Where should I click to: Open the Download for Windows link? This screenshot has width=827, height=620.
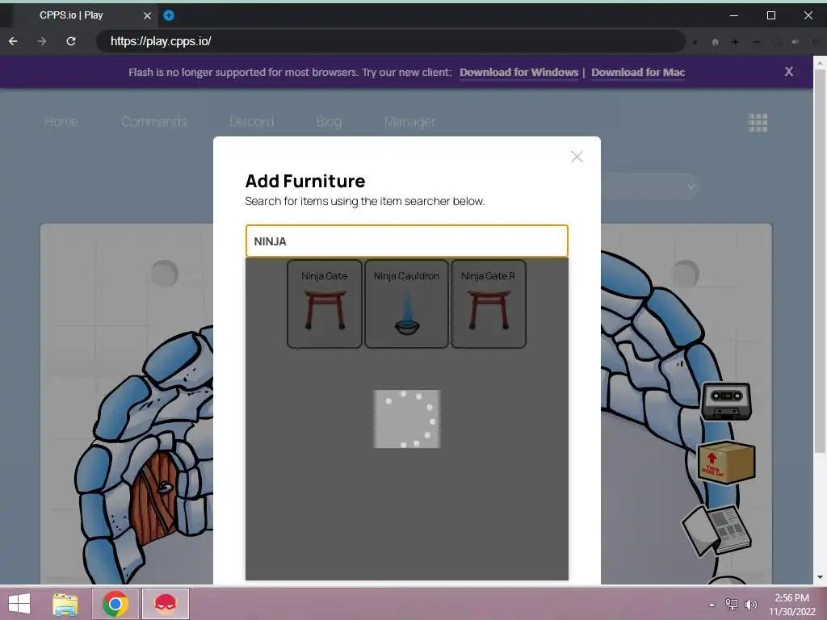[x=519, y=72]
